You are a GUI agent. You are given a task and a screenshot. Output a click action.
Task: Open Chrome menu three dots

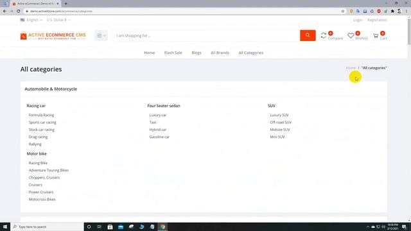point(407,12)
